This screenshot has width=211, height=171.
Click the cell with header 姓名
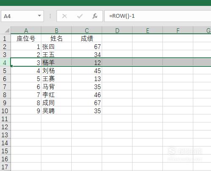(x=57, y=38)
